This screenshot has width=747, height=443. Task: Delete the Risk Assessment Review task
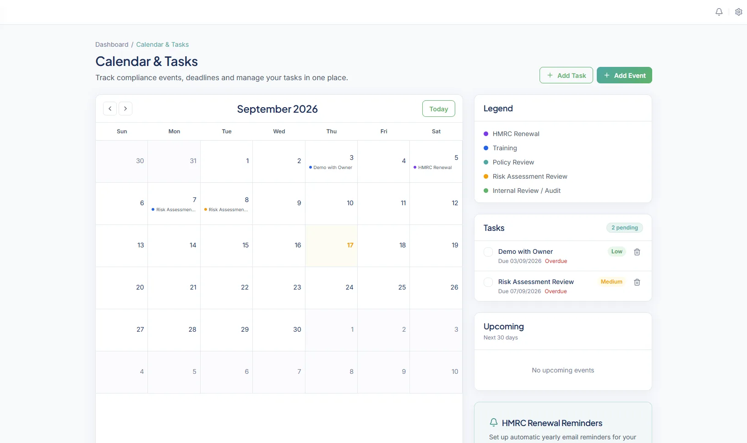(637, 282)
